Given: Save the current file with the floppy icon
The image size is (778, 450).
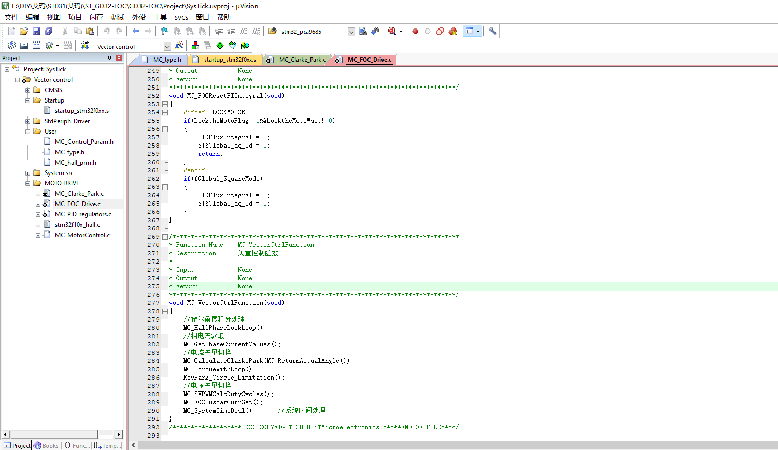Looking at the screenshot, I should [x=36, y=31].
